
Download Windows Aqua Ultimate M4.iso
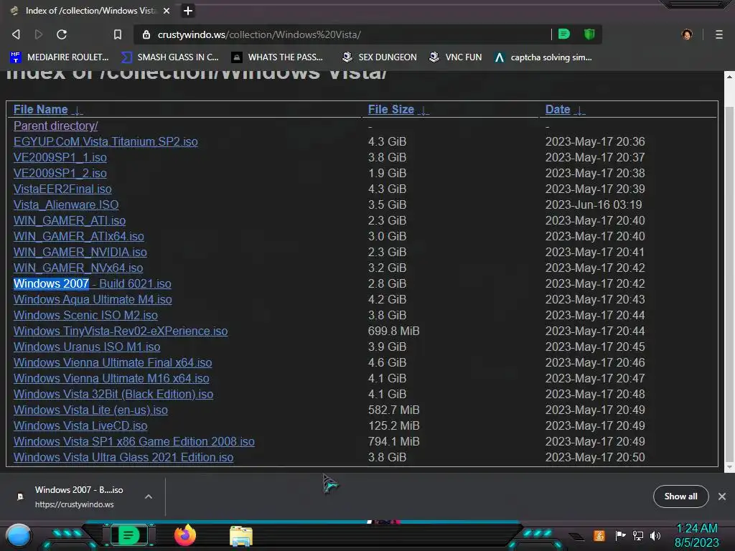tap(93, 299)
